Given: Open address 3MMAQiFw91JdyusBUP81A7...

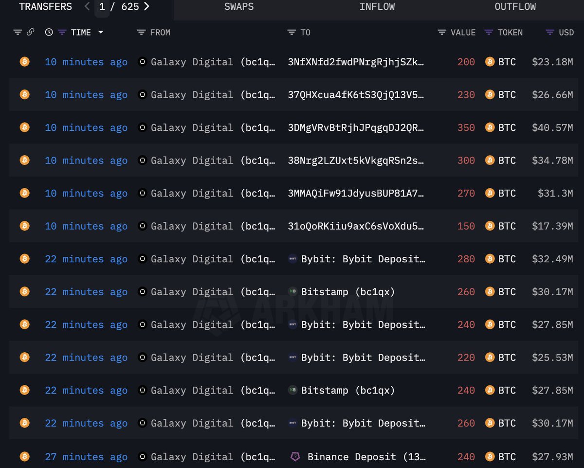Looking at the screenshot, I should tap(356, 193).
